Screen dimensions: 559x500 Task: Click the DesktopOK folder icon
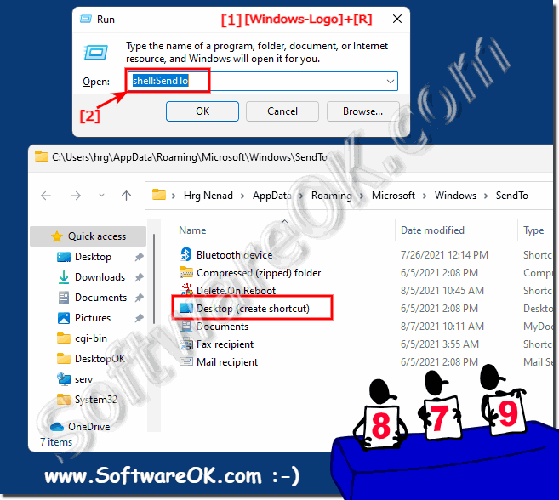coord(64,358)
